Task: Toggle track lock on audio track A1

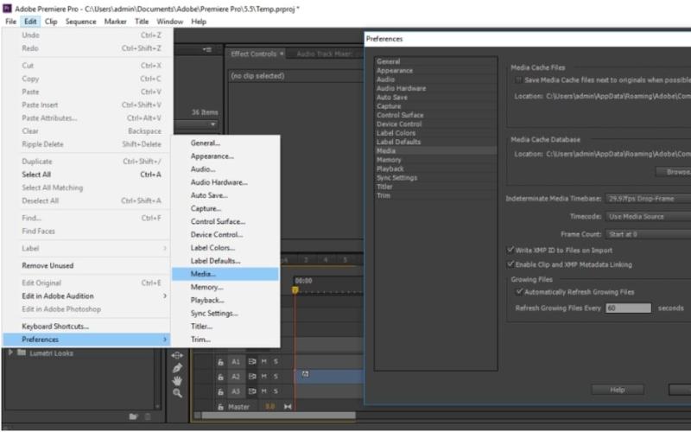Action: coord(220,362)
